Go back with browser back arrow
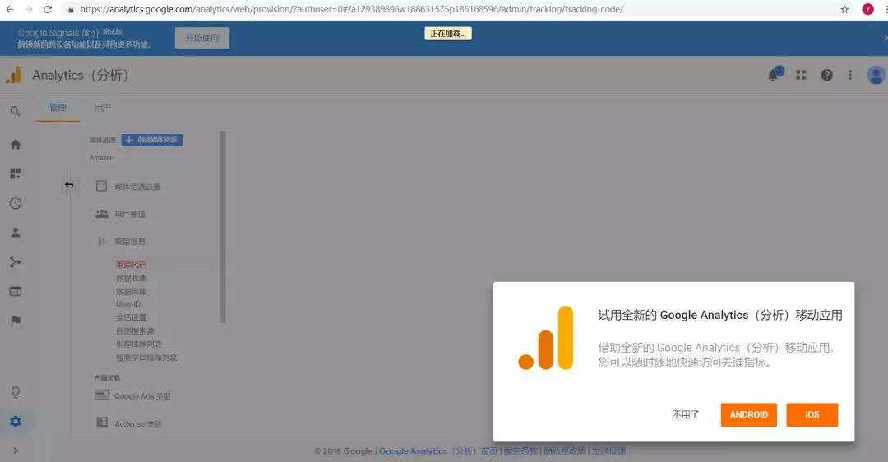Image resolution: width=888 pixels, height=462 pixels. tap(10, 9)
